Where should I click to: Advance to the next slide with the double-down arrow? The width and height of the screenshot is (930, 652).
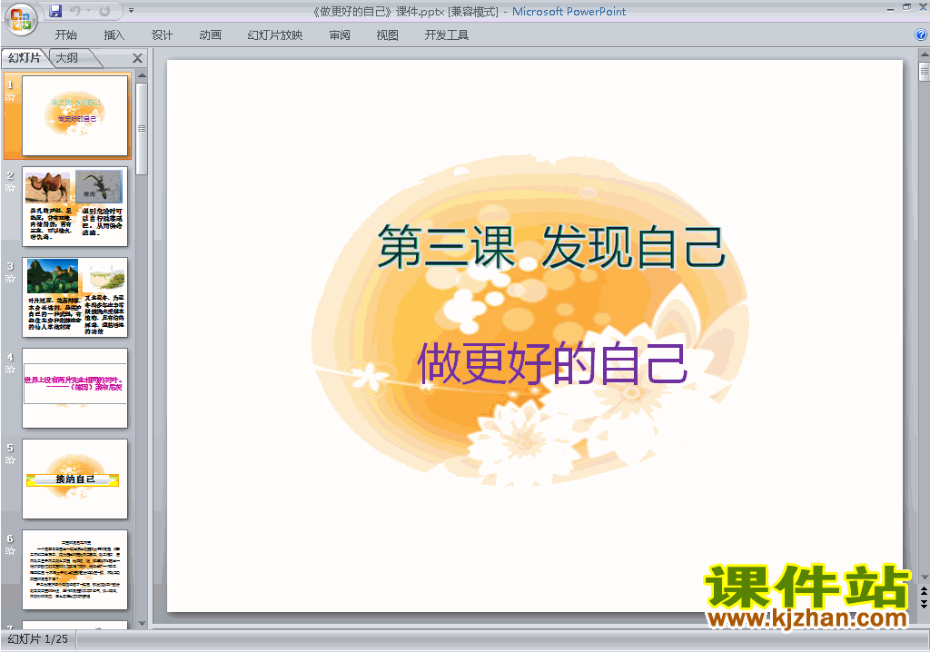click(924, 603)
